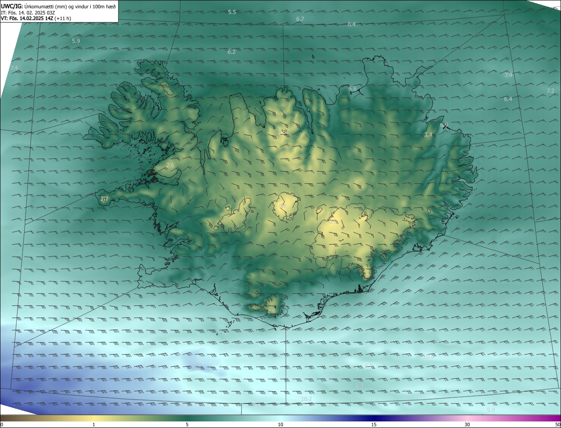
Task: Click the 10.2 value label on the map
Action: pyautogui.click(x=306, y=399)
